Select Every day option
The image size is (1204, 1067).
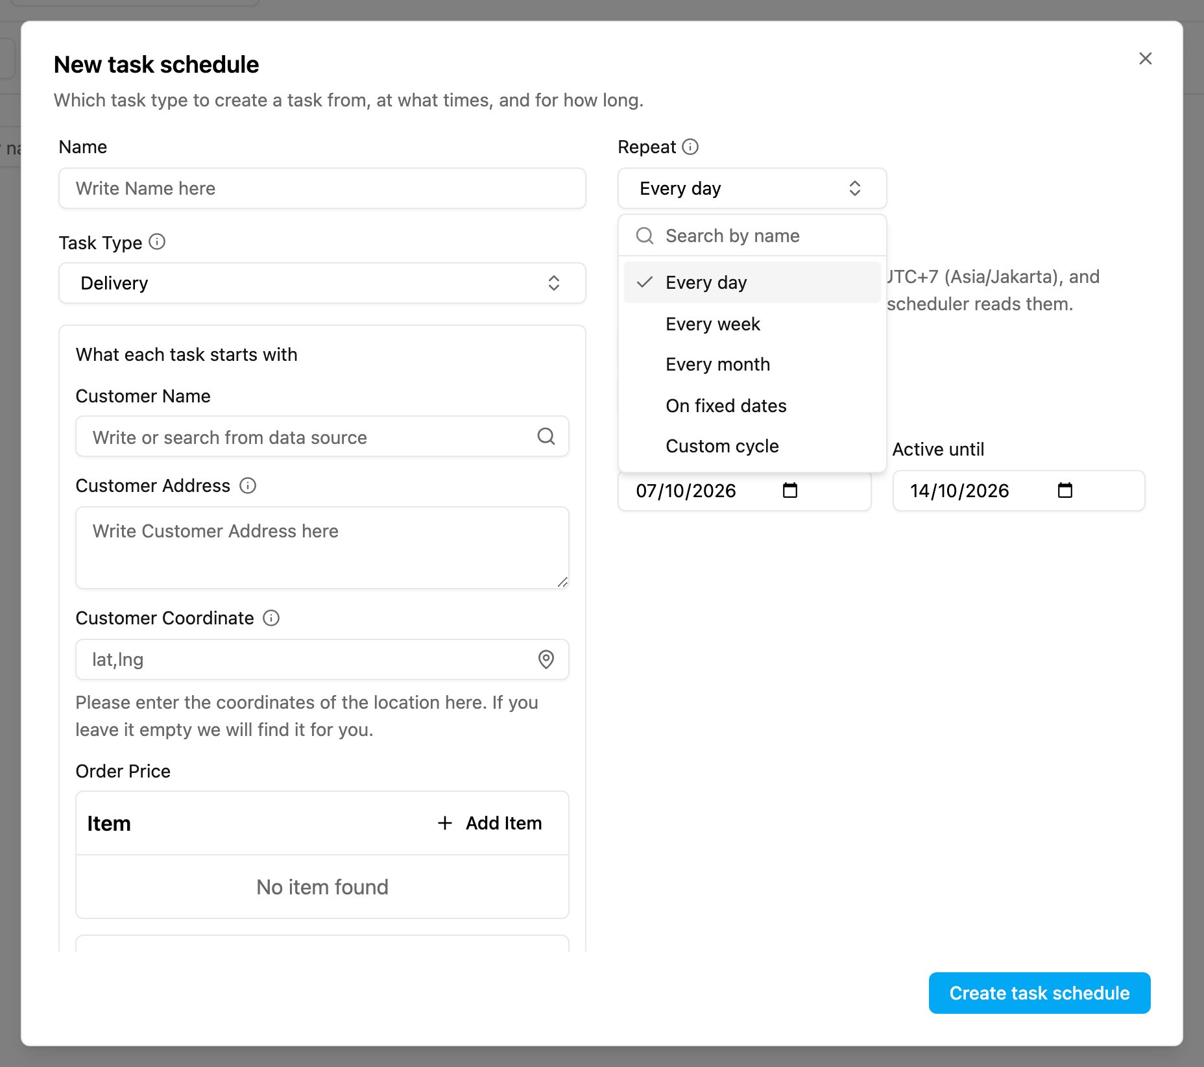(x=752, y=282)
